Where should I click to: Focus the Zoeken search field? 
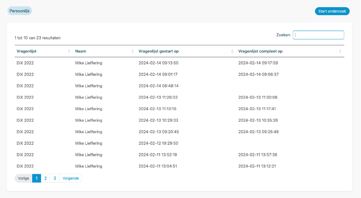[x=318, y=35]
